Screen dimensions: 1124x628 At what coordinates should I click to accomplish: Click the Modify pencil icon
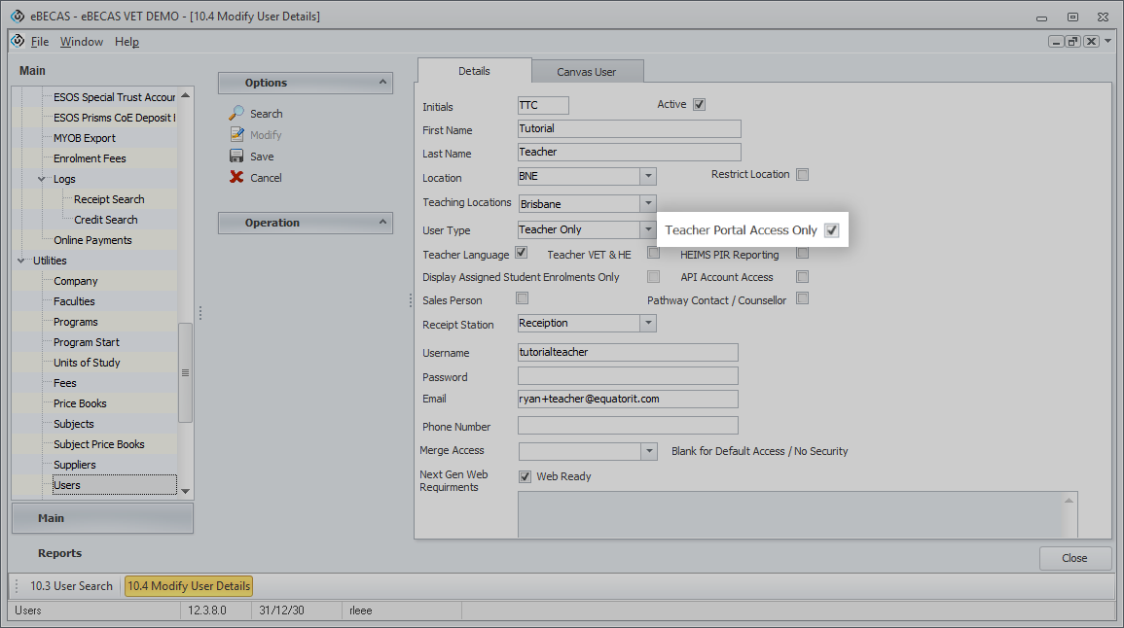[x=236, y=135]
